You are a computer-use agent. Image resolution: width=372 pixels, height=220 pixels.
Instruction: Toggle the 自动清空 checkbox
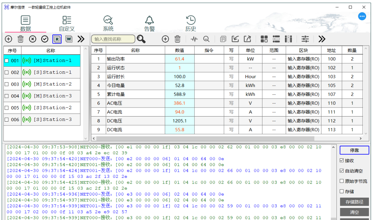pyautogui.click(x=342, y=171)
